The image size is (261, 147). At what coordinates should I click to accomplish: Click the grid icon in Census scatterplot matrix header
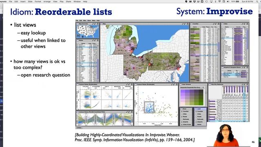(x=132, y=85)
